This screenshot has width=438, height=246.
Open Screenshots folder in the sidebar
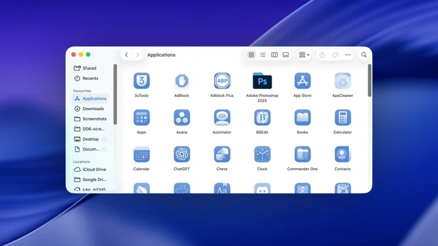click(x=90, y=119)
